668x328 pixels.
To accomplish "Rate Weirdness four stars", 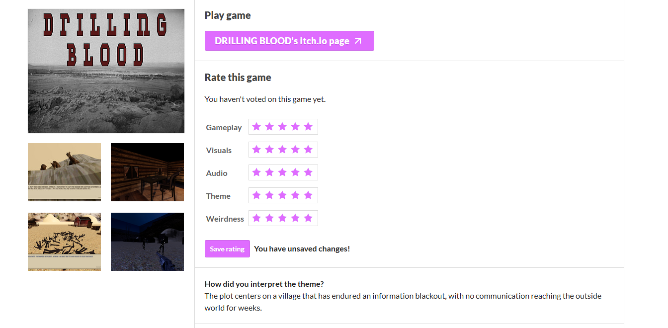I will pos(295,218).
